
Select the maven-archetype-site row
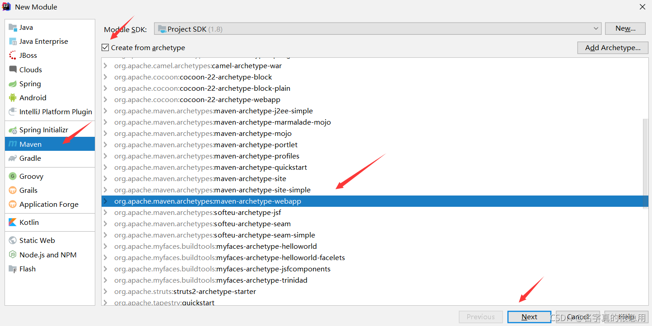375,179
